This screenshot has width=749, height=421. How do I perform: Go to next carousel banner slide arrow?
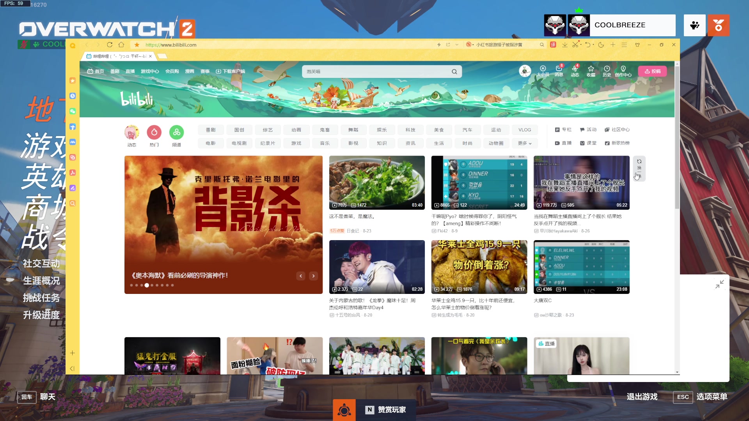click(x=313, y=276)
